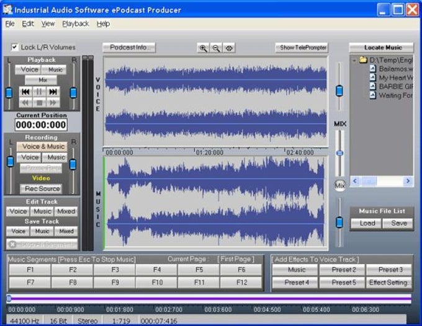Click the Locate Music button
This screenshot has width=422, height=326.
coord(381,48)
